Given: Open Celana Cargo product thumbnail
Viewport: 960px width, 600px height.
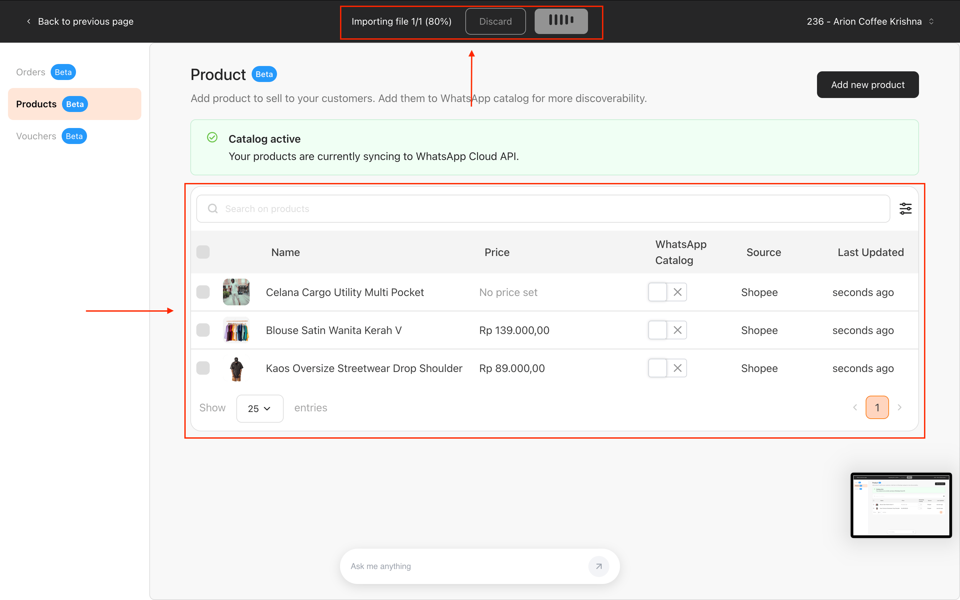Looking at the screenshot, I should pyautogui.click(x=236, y=292).
